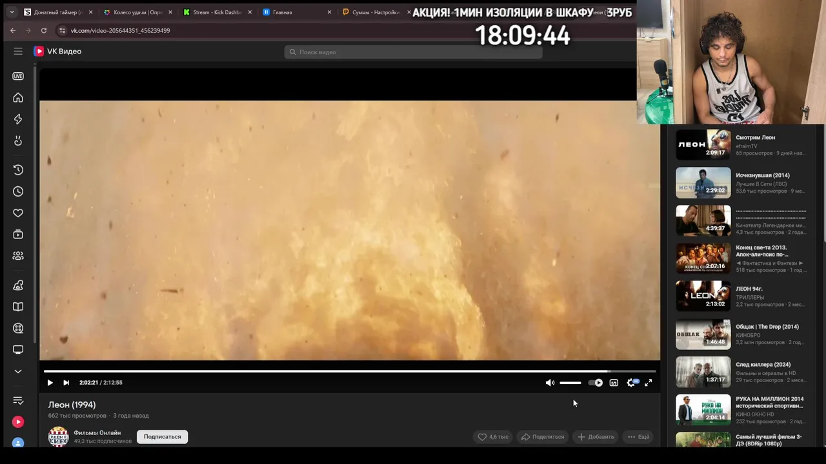Go back in the browser
The height and width of the screenshot is (464, 826).
coord(13,30)
